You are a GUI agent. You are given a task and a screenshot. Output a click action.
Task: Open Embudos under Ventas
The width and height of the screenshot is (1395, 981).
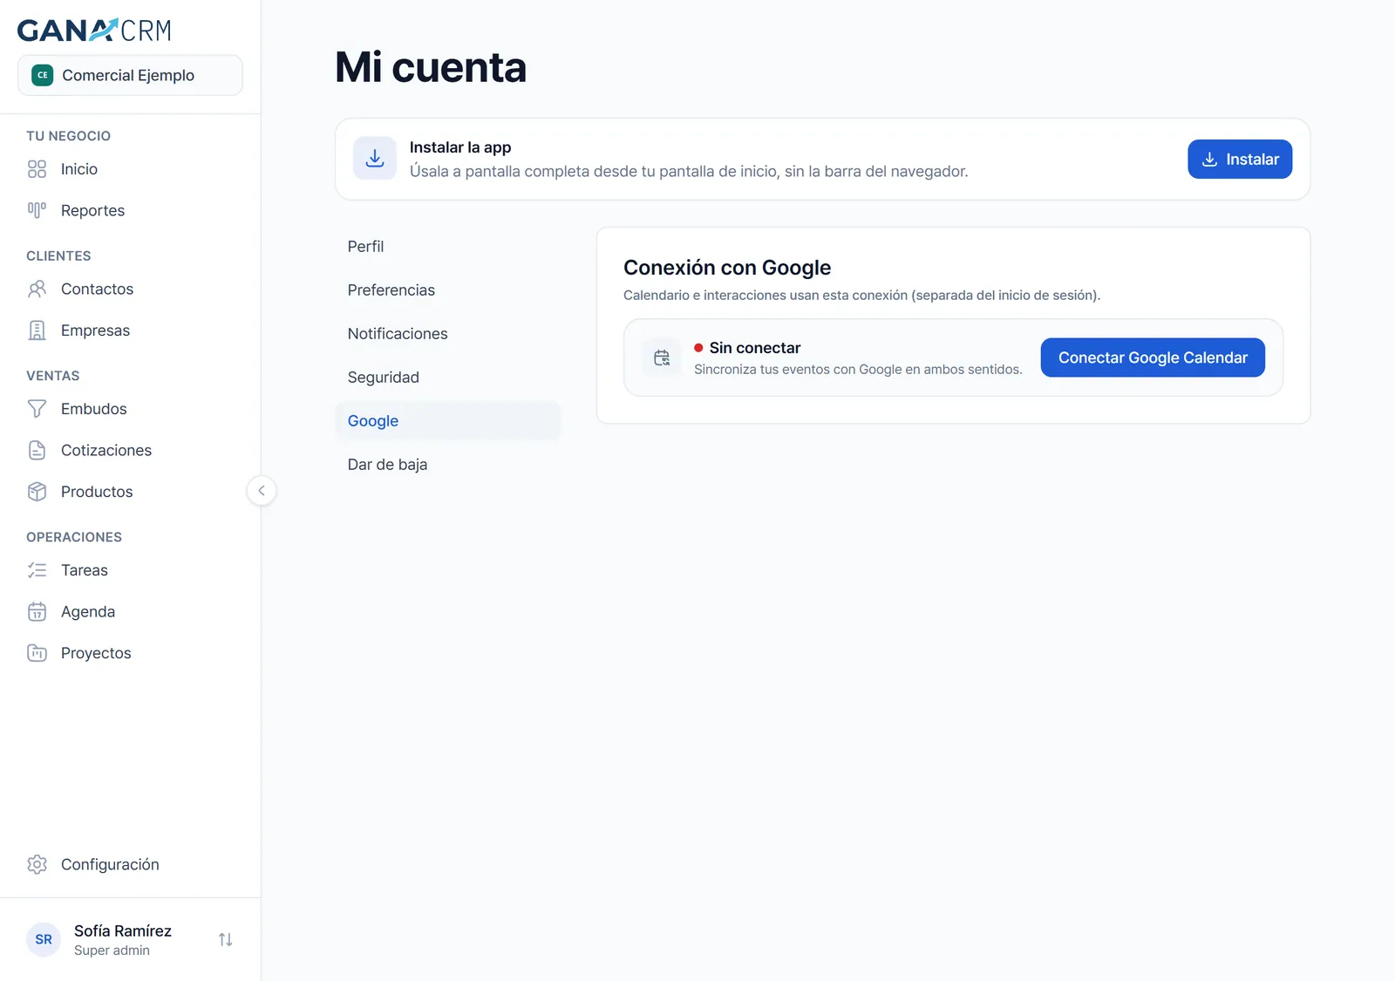click(130, 409)
